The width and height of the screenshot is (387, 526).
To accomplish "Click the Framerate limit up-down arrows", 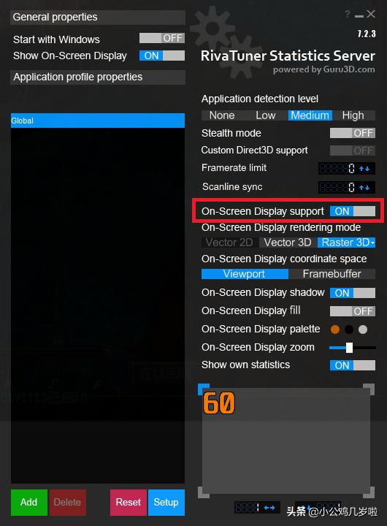I will point(364,169).
